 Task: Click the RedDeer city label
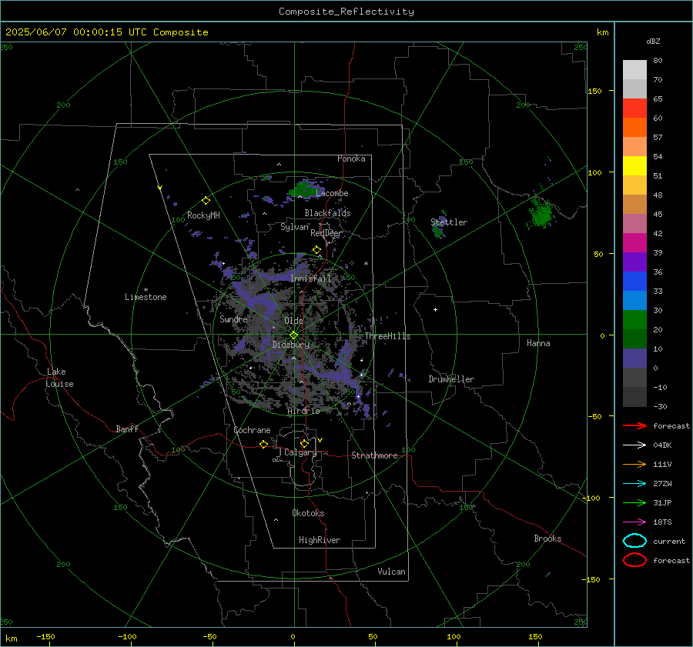326,233
